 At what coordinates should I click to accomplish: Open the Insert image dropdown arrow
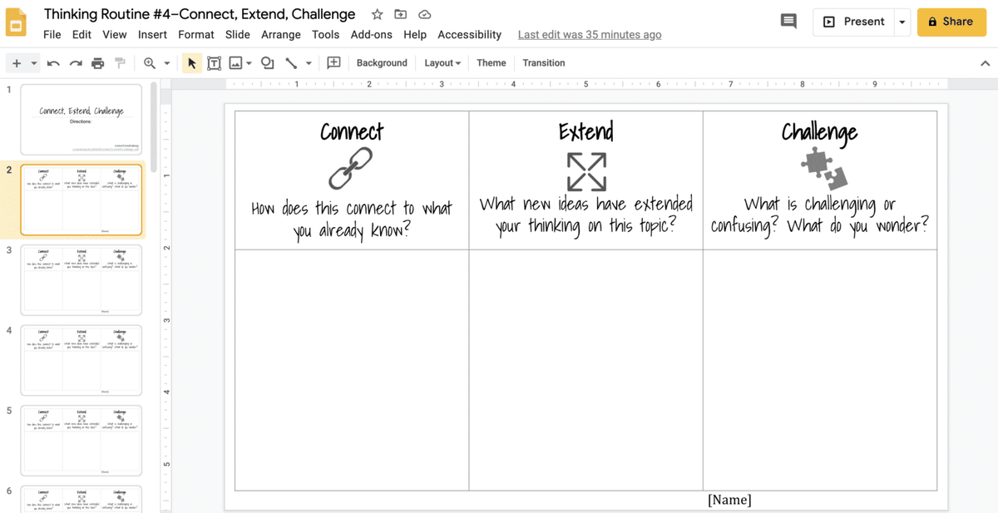point(249,63)
